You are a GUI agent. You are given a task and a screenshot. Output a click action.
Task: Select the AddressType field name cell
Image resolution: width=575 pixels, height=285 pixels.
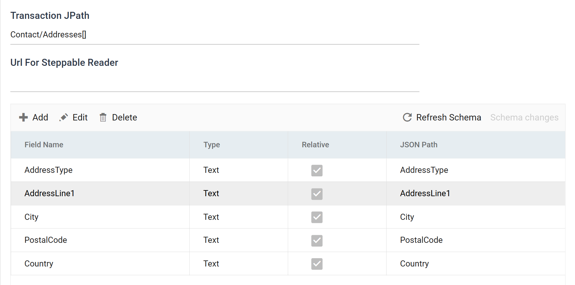(100, 170)
